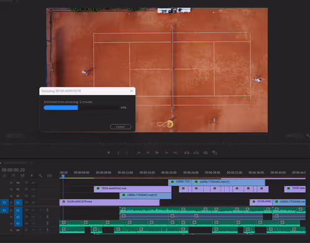Lock the A4 audio track

(x=11, y=230)
